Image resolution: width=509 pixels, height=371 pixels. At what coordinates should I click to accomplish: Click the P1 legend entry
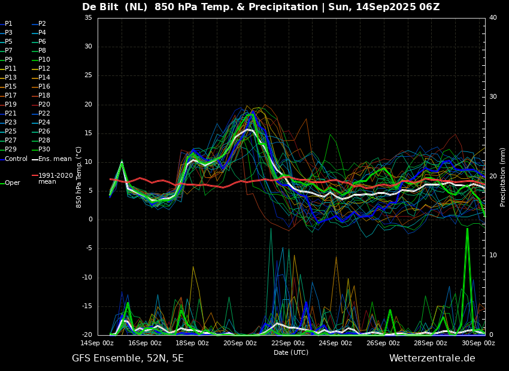coord(6,24)
